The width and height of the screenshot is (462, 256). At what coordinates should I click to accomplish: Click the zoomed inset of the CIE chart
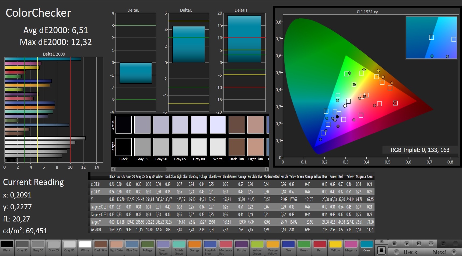coord(431,37)
